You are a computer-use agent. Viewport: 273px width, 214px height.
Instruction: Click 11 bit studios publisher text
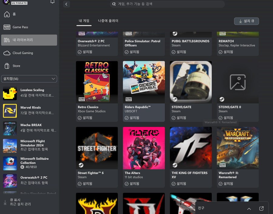pos(134,177)
